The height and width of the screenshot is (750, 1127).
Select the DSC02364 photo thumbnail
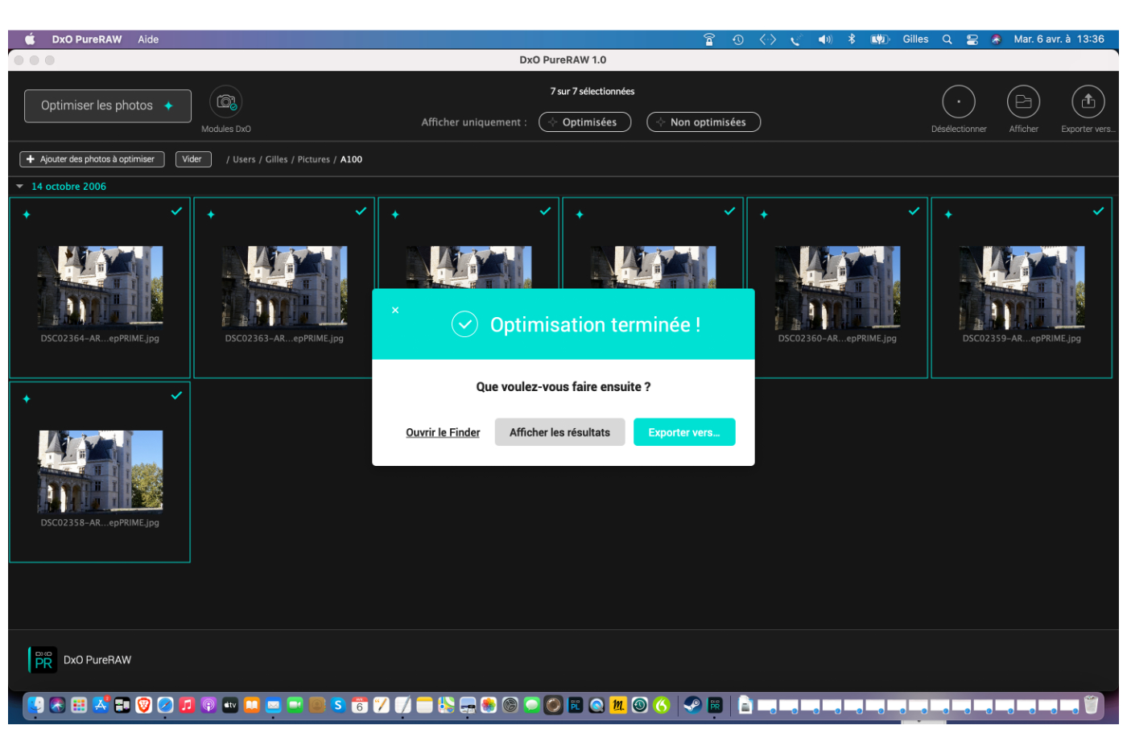tap(100, 287)
